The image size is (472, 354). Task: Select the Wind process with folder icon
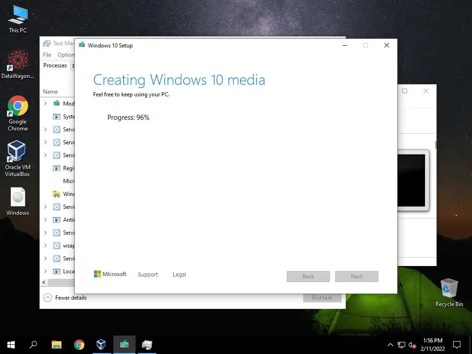tap(57, 194)
